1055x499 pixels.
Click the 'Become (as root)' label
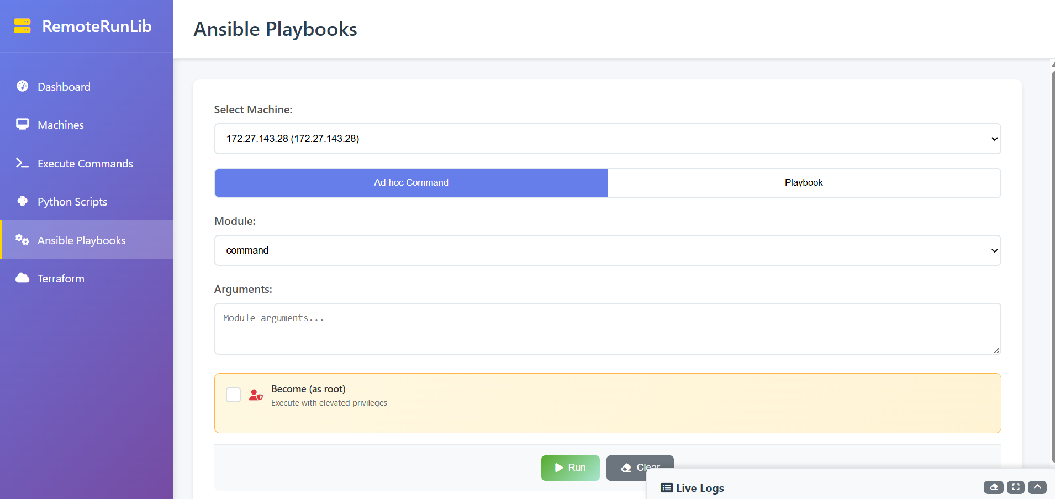308,389
